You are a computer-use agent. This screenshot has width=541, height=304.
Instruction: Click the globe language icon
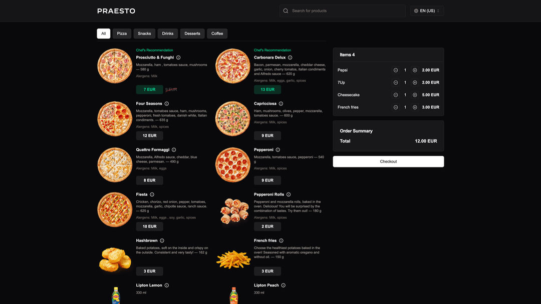416,11
